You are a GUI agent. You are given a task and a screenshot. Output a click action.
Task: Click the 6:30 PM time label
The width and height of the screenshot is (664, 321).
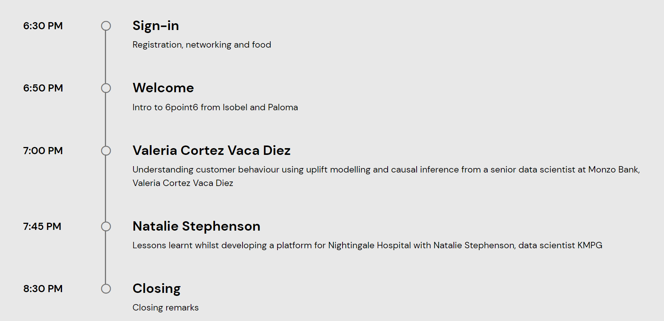tap(43, 26)
